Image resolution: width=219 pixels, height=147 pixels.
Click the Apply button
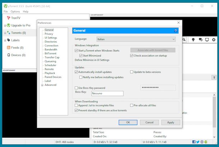(171, 123)
